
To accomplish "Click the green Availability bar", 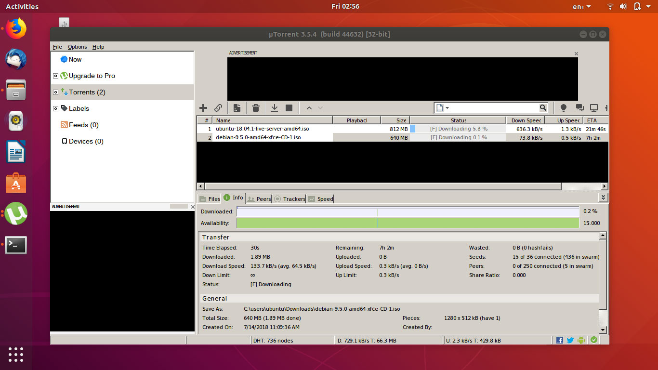I will pyautogui.click(x=408, y=223).
